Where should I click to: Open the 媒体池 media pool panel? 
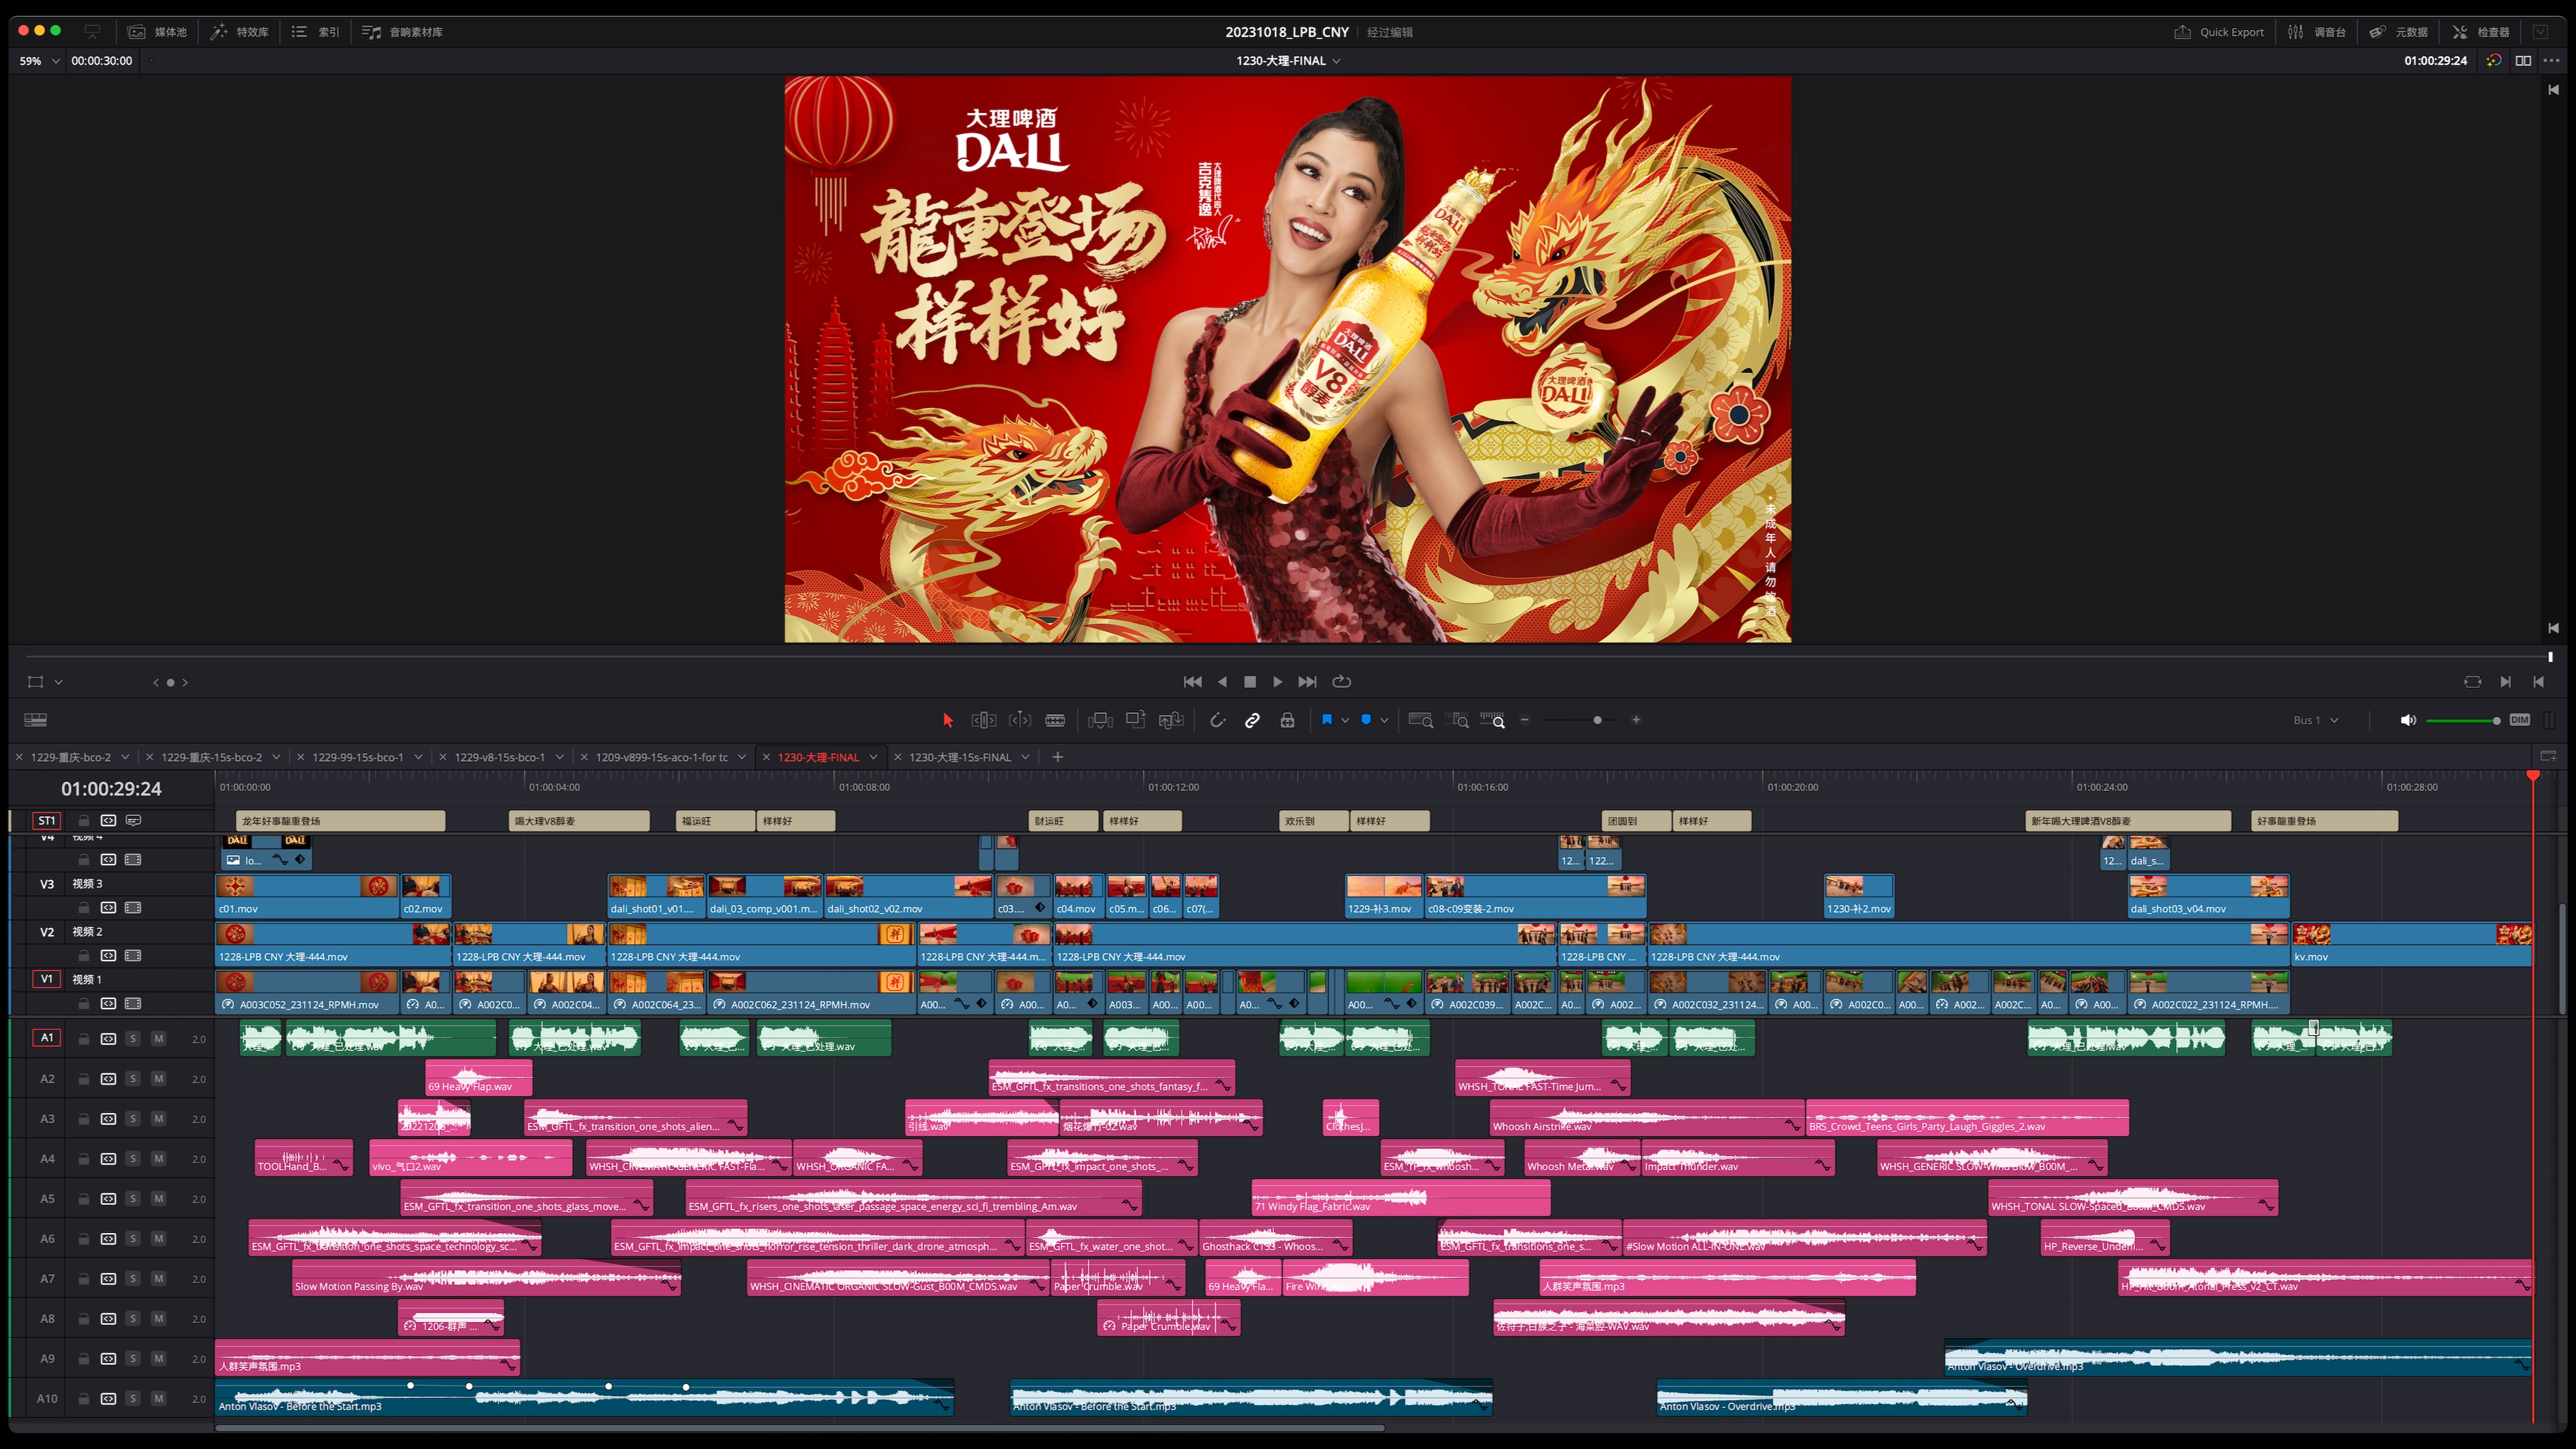pos(158,32)
